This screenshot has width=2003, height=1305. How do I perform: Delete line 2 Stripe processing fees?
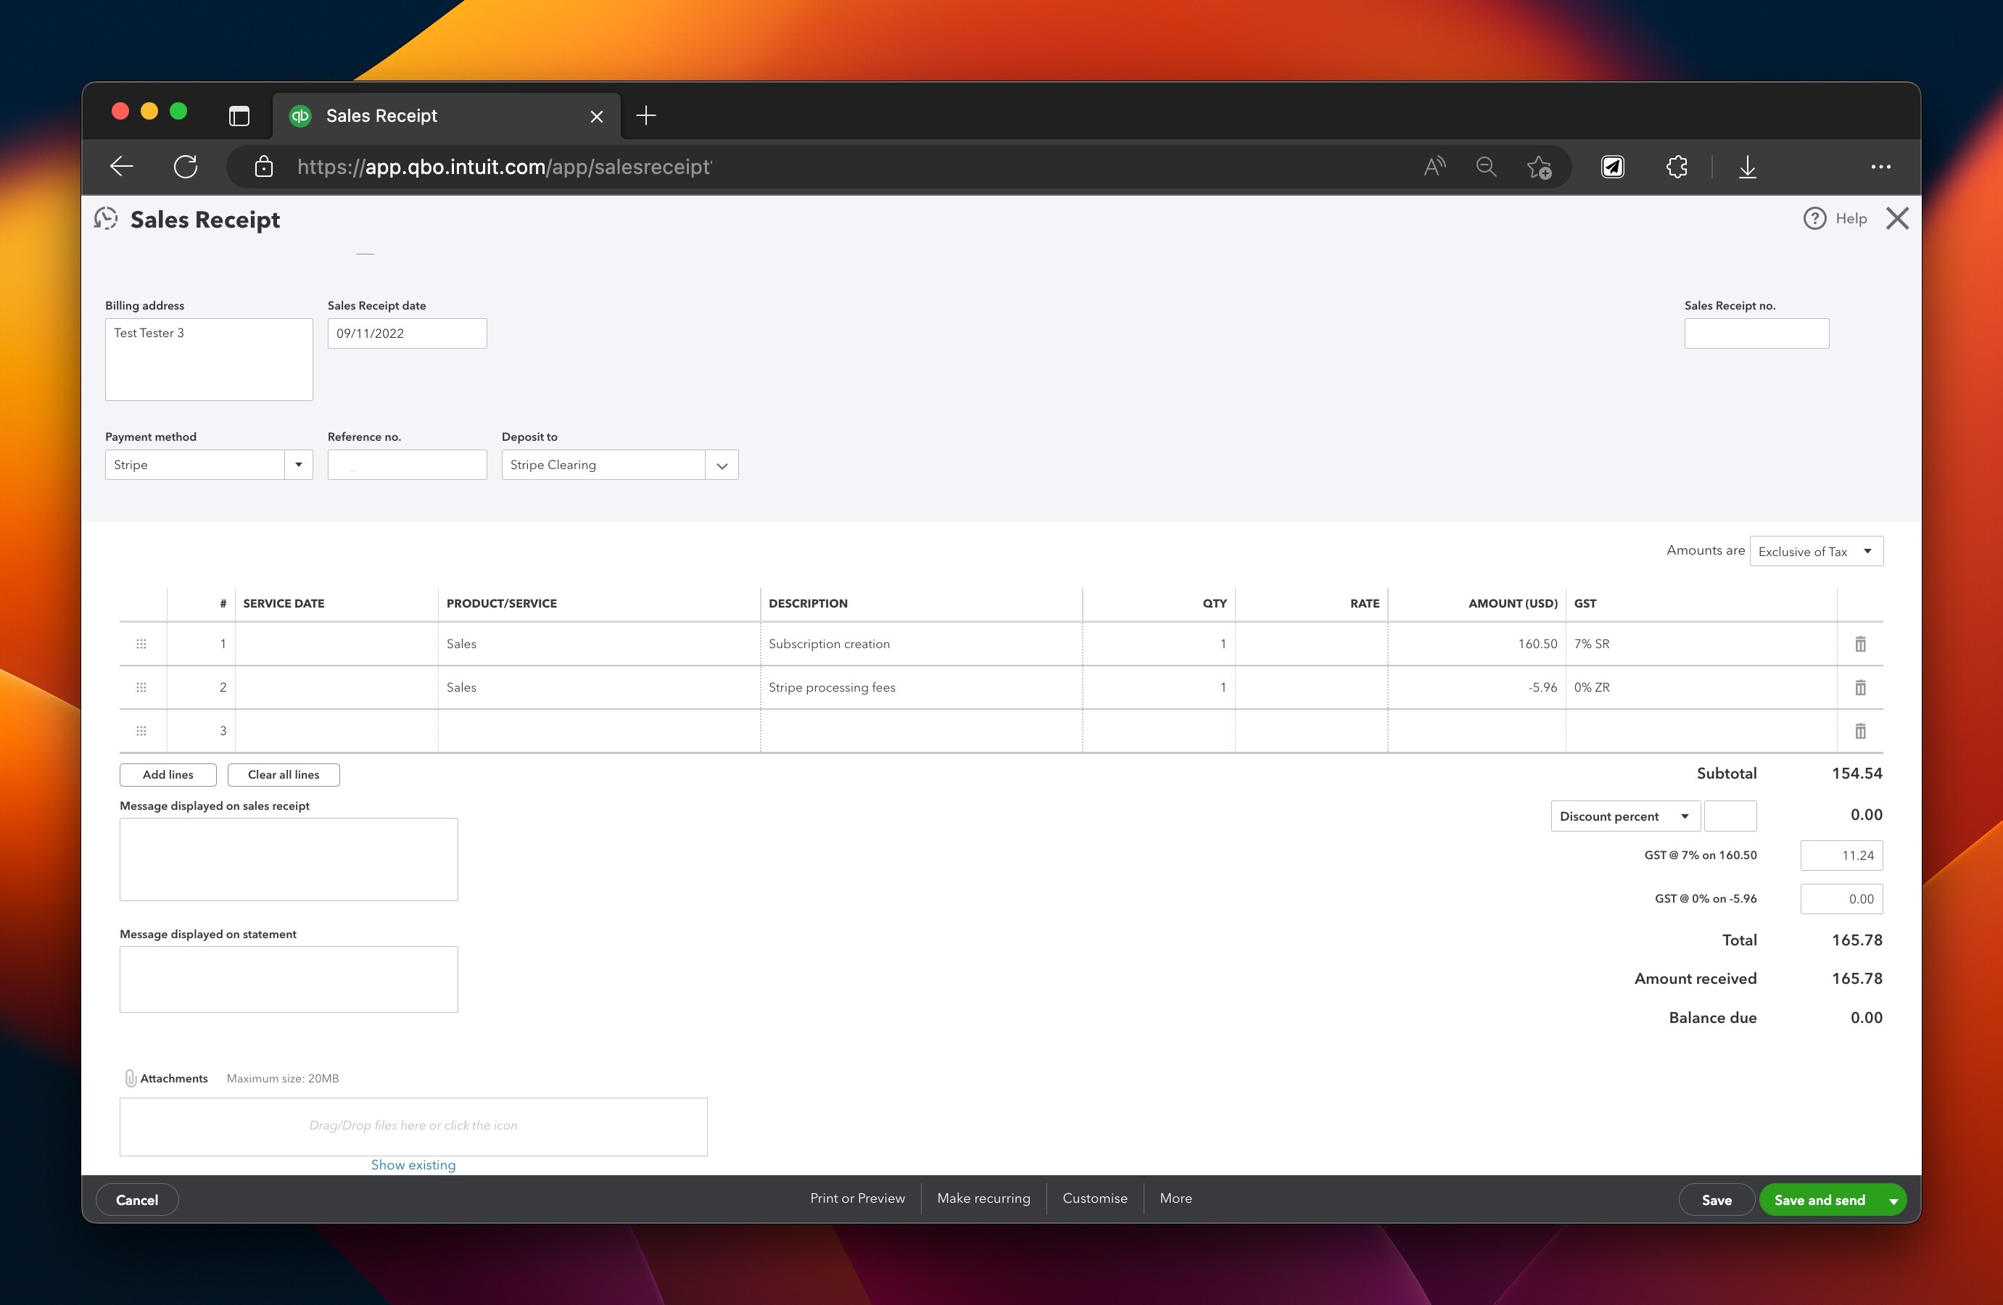1860,687
